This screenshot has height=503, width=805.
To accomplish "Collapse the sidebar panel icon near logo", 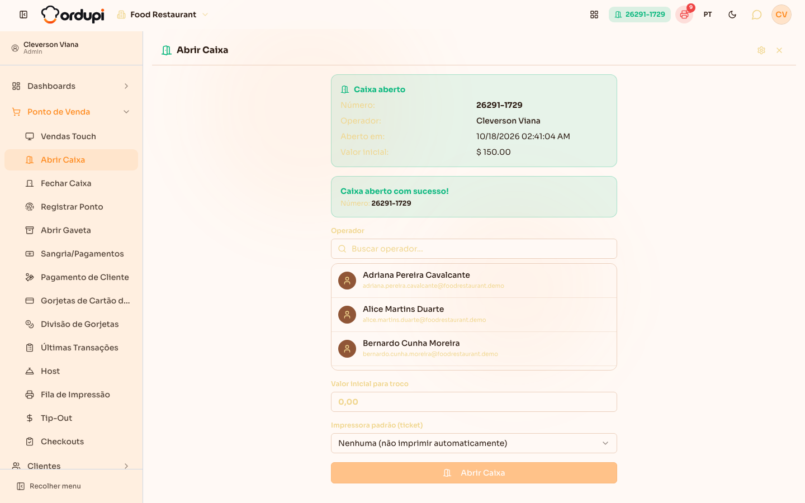I will coord(23,15).
